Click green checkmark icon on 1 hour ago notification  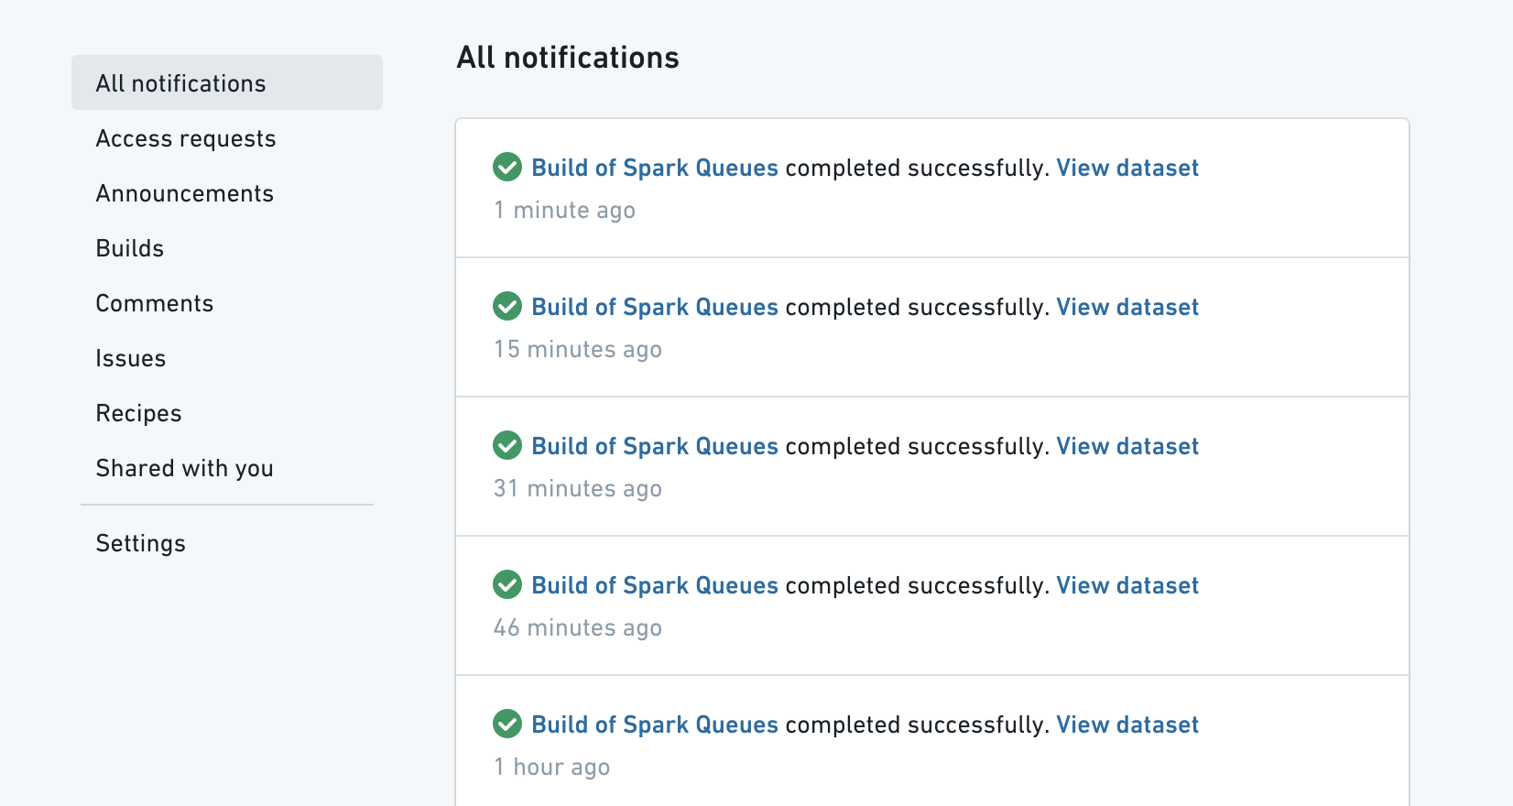[507, 724]
